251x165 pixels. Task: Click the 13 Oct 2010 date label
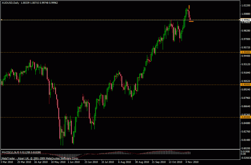click(x=175, y=162)
